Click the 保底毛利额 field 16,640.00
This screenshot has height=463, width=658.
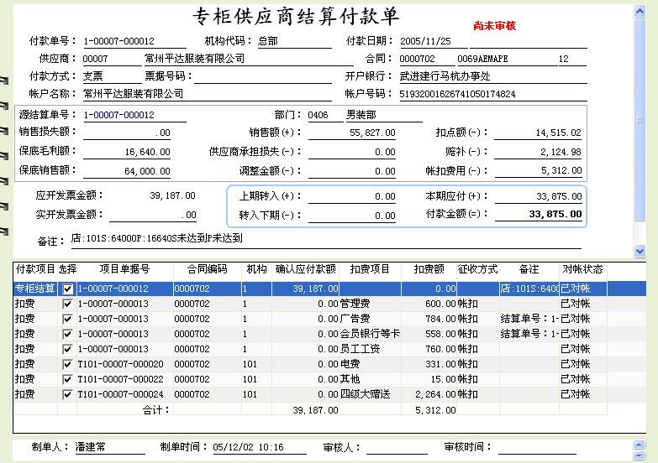point(127,152)
